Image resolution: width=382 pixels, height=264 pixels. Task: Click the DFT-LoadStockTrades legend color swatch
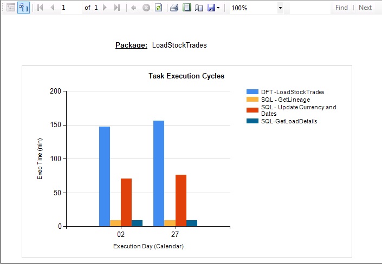tap(252, 92)
